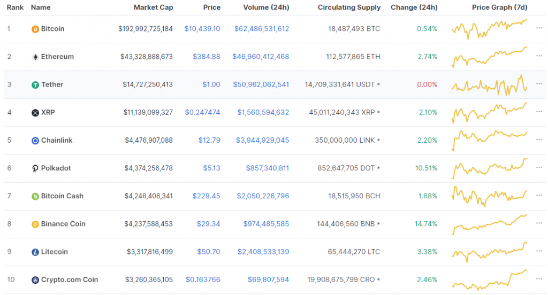This screenshot has width=548, height=295.
Task: Sort table by Rank column header
Action: point(15,7)
